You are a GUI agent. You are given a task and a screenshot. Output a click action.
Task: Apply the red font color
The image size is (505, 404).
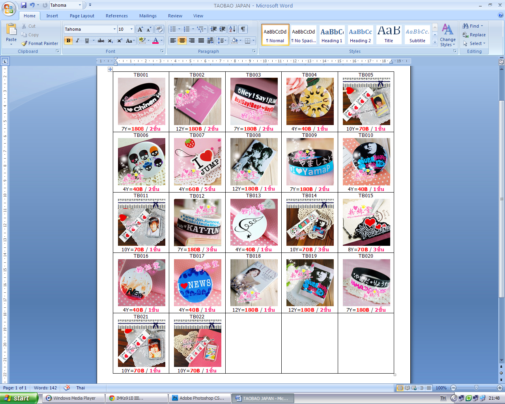(x=155, y=41)
